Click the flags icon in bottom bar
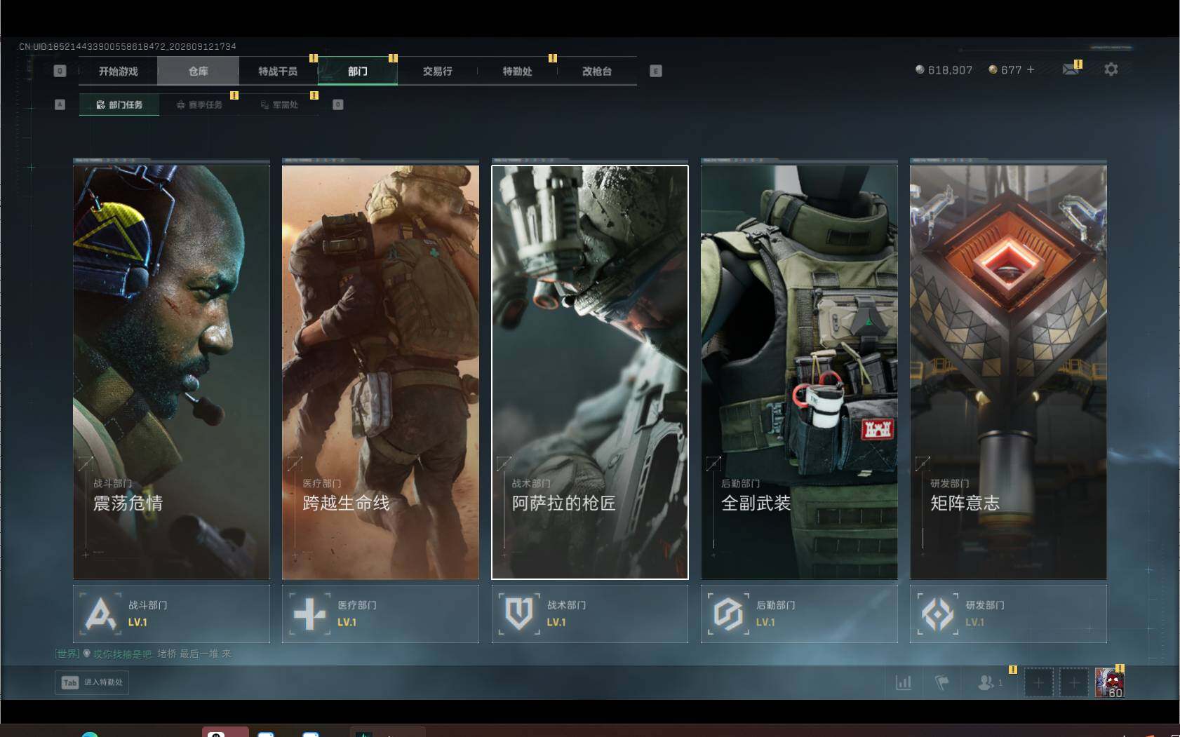Screen dimensions: 1180x737 (942, 682)
